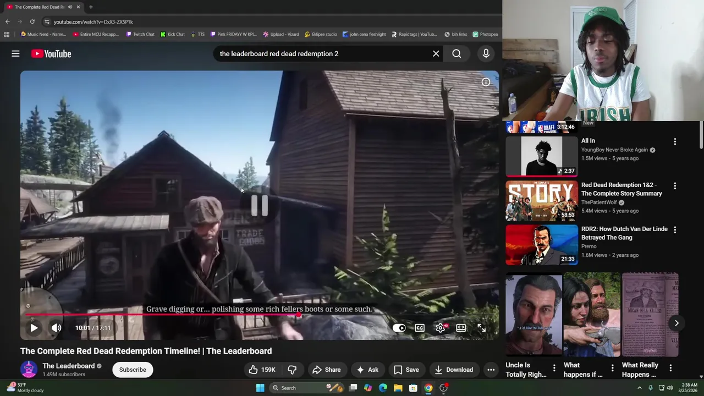
Task: Open options for Dutch Betrayed The Gang video
Action: point(675,230)
